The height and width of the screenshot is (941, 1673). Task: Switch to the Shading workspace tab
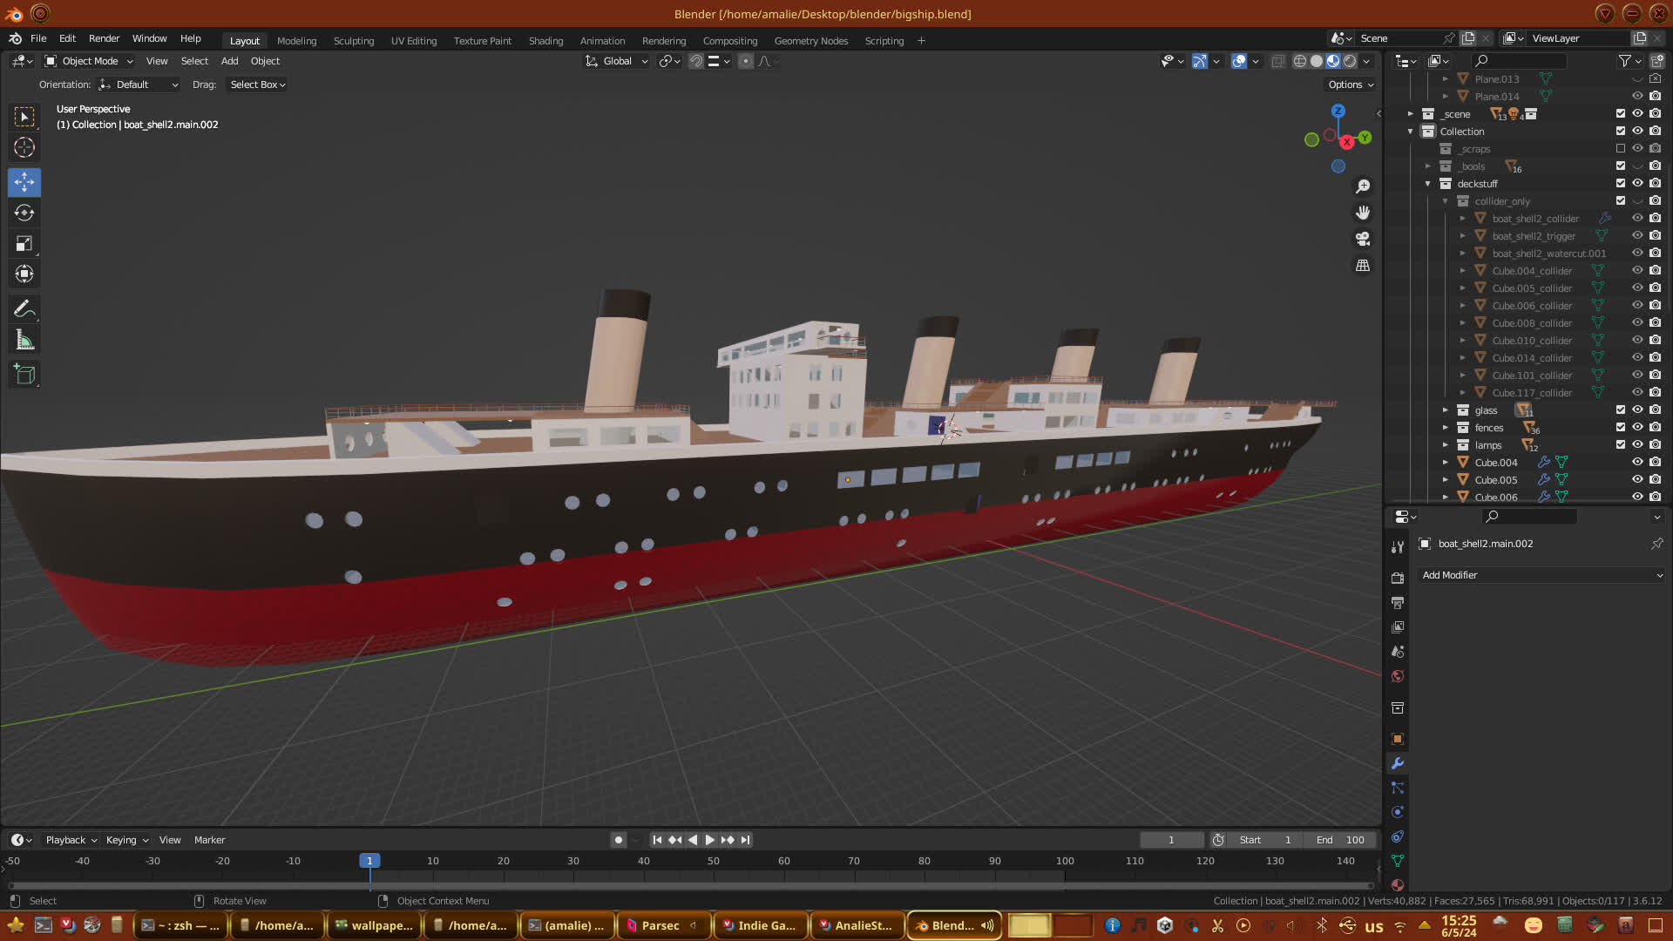545,41
